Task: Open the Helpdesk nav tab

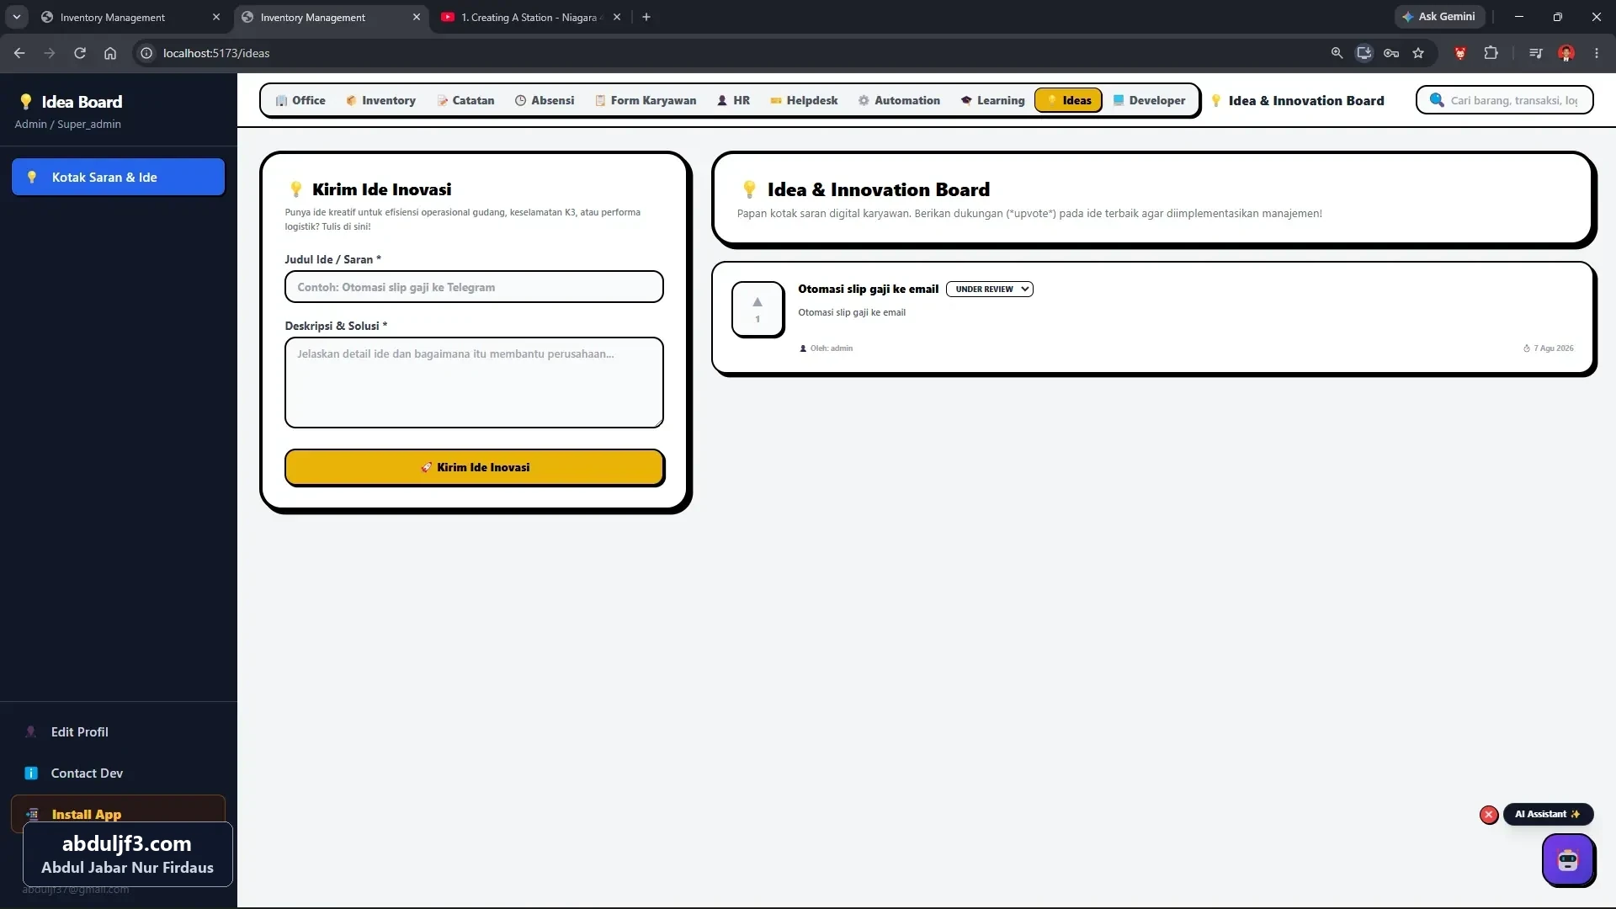Action: [x=804, y=100]
